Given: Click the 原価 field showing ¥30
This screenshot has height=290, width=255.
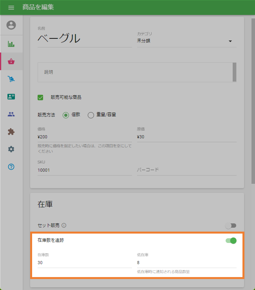Looking at the screenshot, I should tap(186, 137).
